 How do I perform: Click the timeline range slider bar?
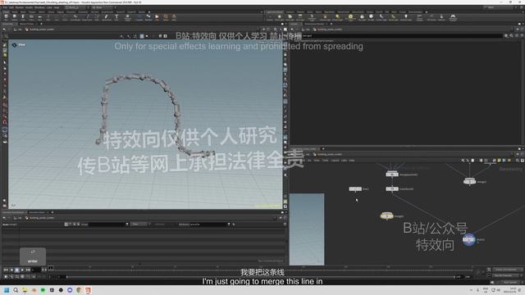(261, 277)
